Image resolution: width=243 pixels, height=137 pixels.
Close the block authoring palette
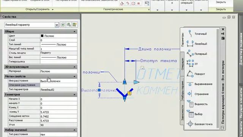pyautogui.click(x=223, y=29)
